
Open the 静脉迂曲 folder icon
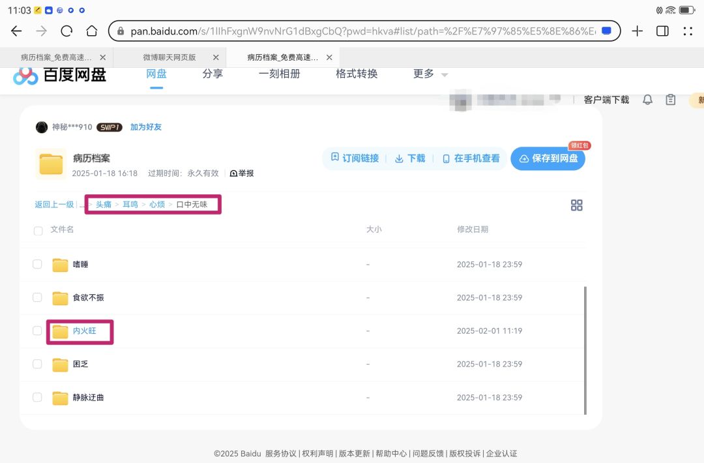(x=60, y=397)
